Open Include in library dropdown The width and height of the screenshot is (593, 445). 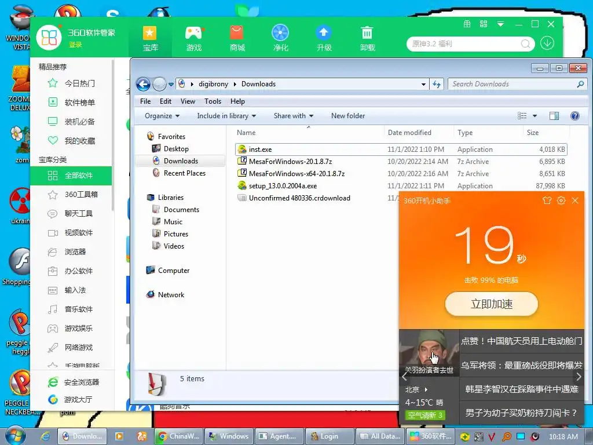click(226, 116)
